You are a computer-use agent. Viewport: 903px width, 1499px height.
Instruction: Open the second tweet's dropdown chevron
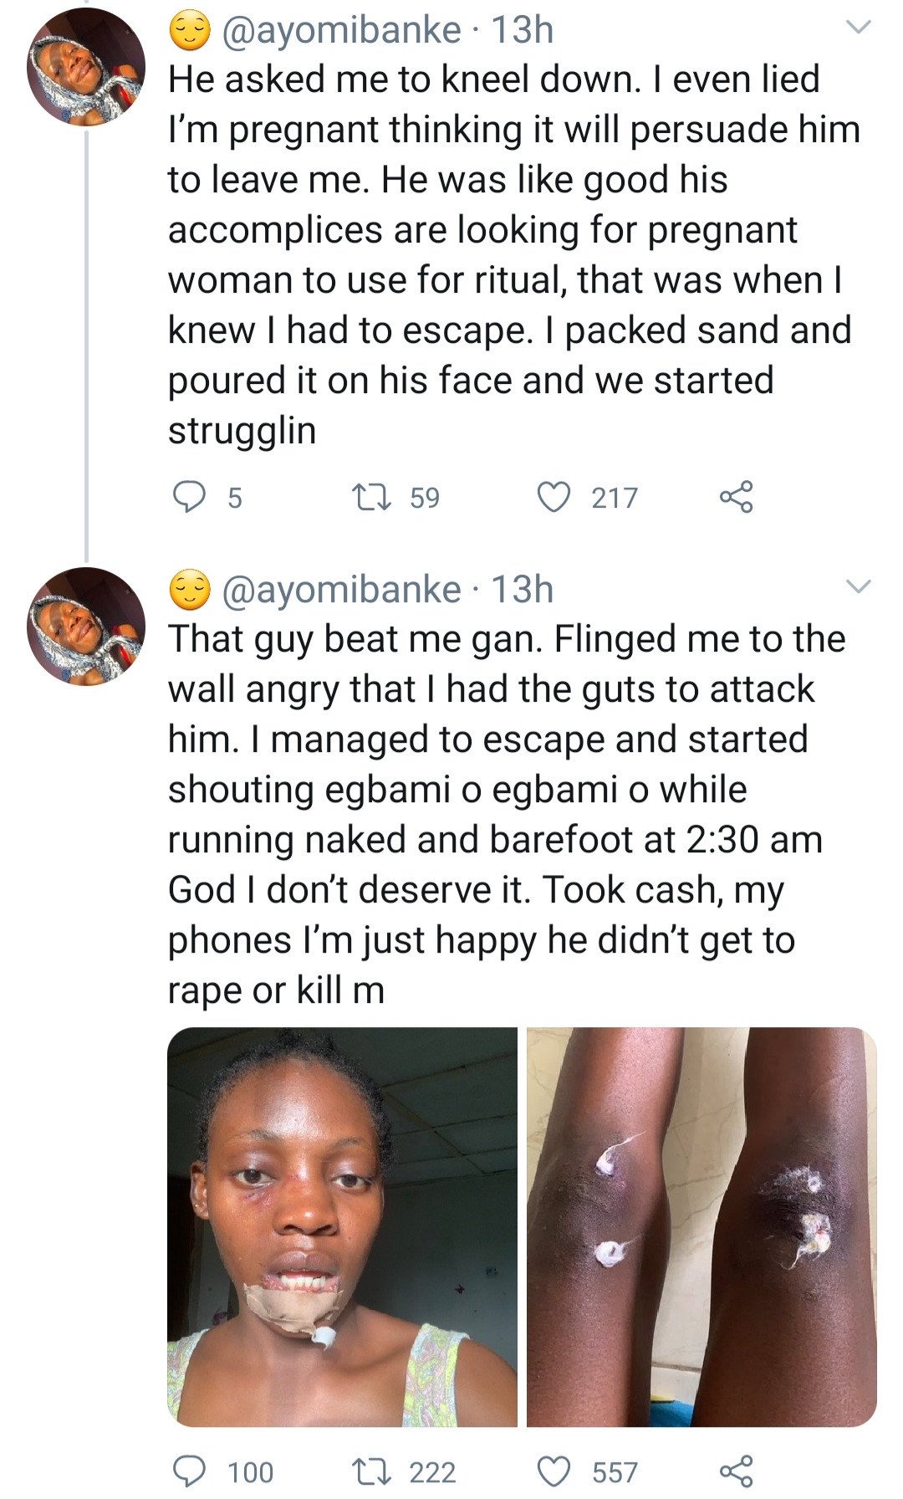tap(859, 586)
